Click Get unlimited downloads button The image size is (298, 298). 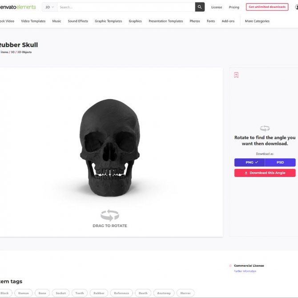click(267, 7)
